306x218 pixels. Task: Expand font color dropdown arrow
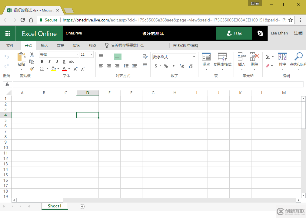tap(69, 69)
